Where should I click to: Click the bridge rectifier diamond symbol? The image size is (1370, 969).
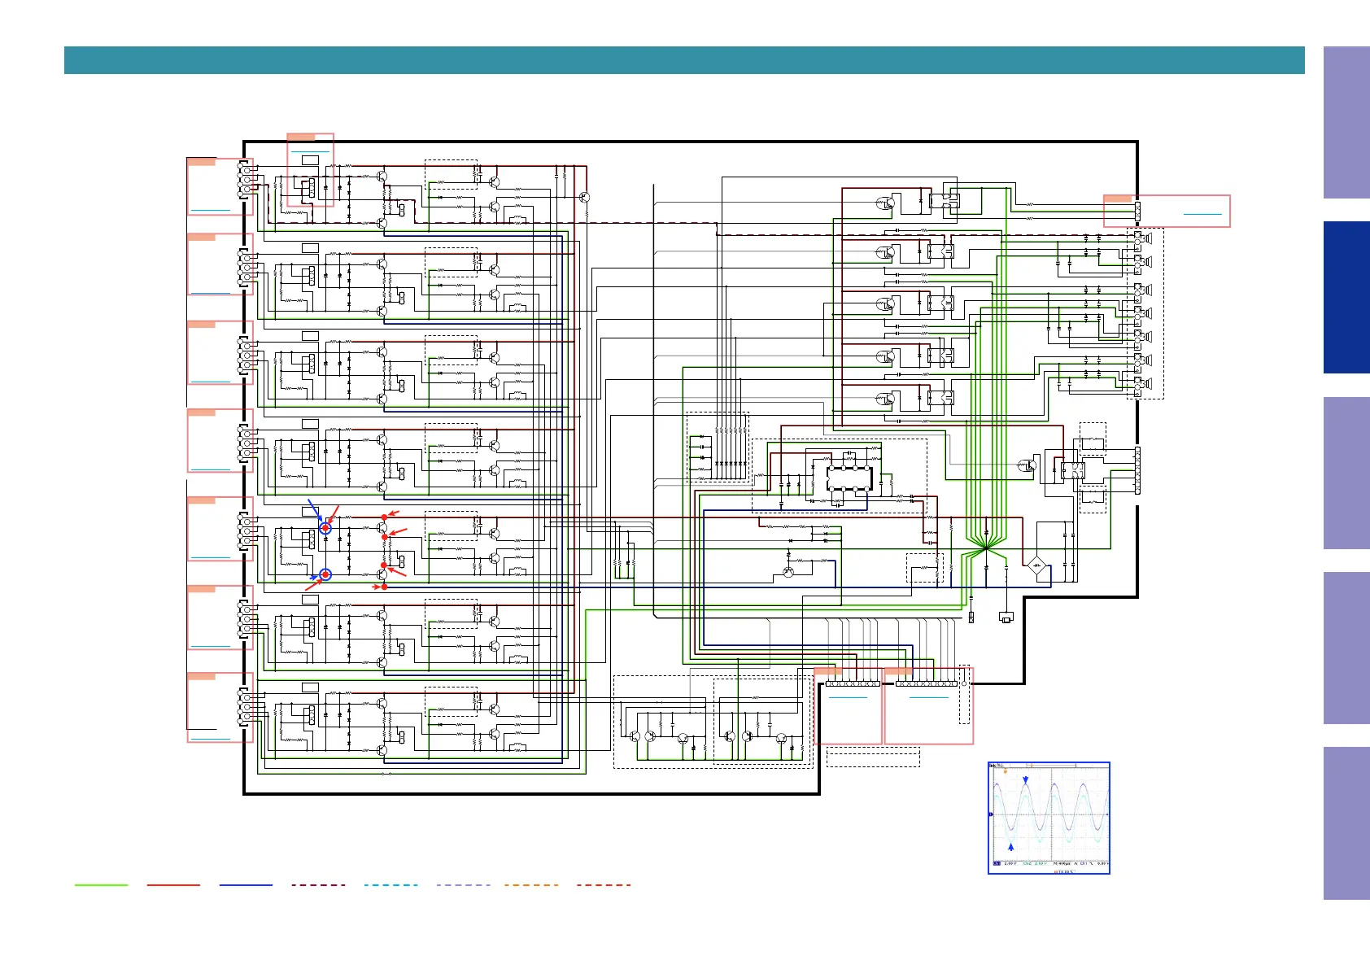[x=1036, y=564]
